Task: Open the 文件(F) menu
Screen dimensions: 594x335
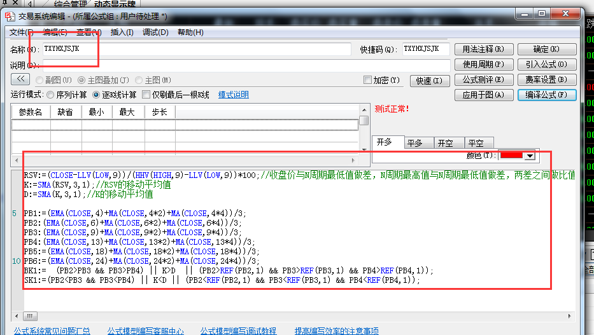Action: [x=22, y=32]
